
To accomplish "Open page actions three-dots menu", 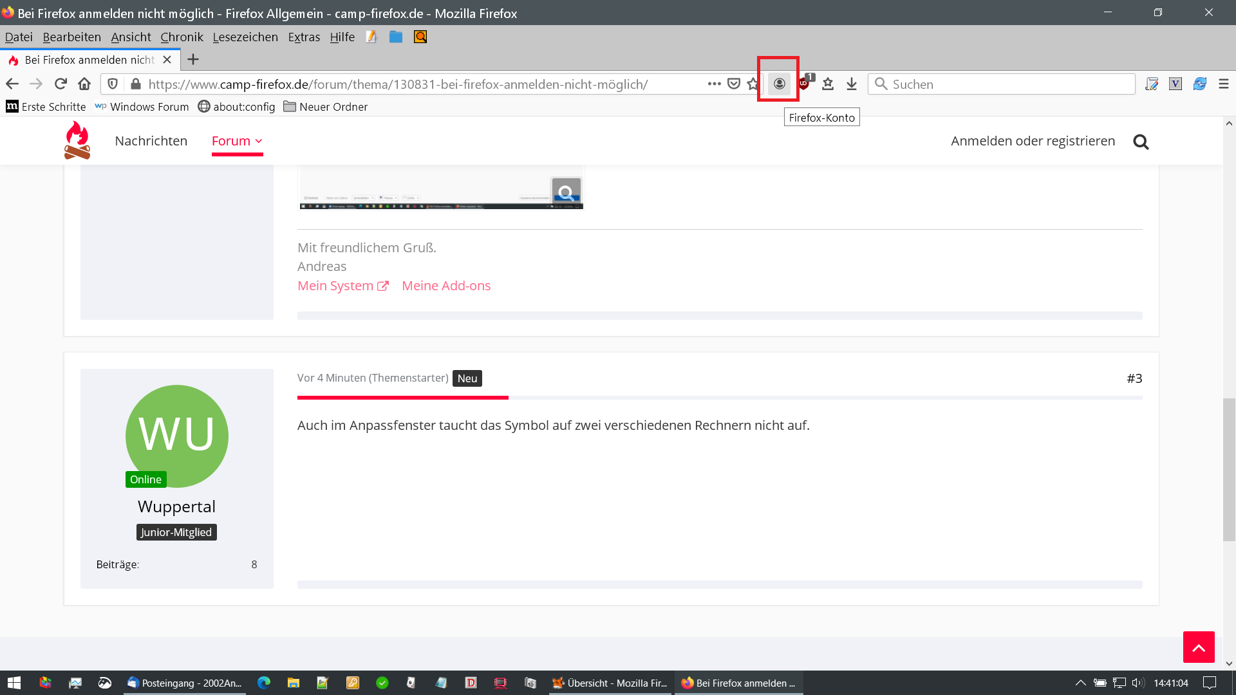I will click(x=714, y=84).
